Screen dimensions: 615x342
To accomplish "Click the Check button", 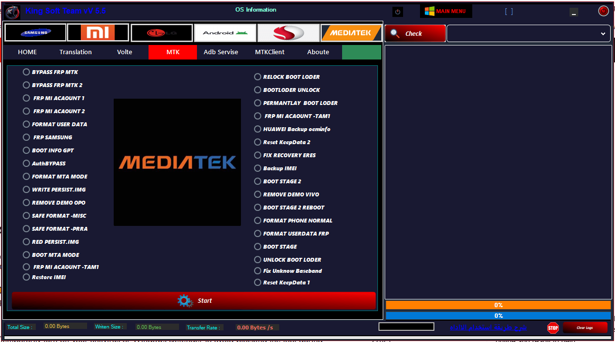I will (415, 33).
